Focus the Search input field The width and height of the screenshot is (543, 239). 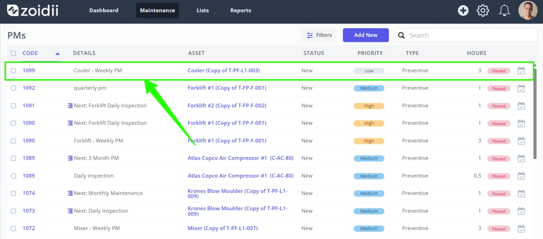click(x=466, y=35)
